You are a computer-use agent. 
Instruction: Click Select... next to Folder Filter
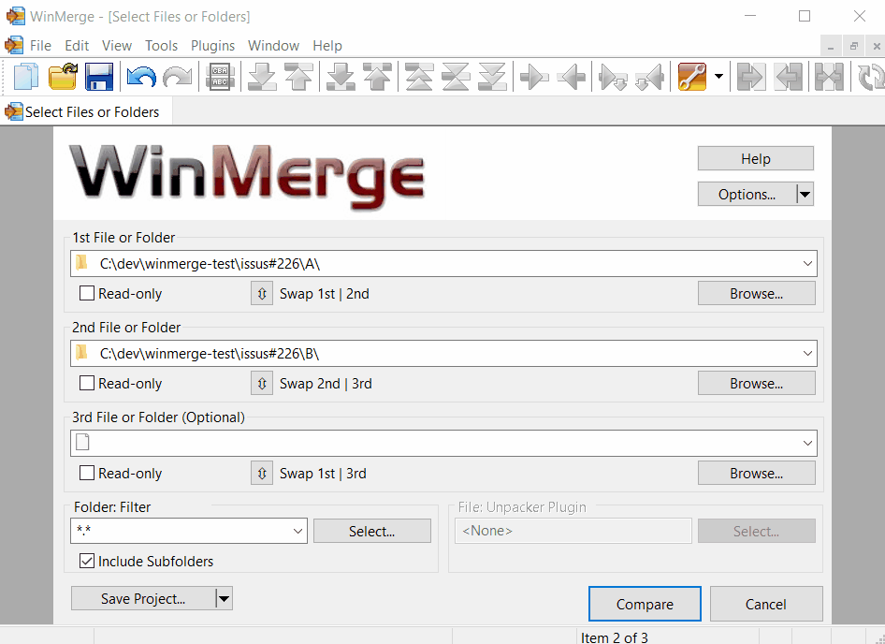coord(372,531)
